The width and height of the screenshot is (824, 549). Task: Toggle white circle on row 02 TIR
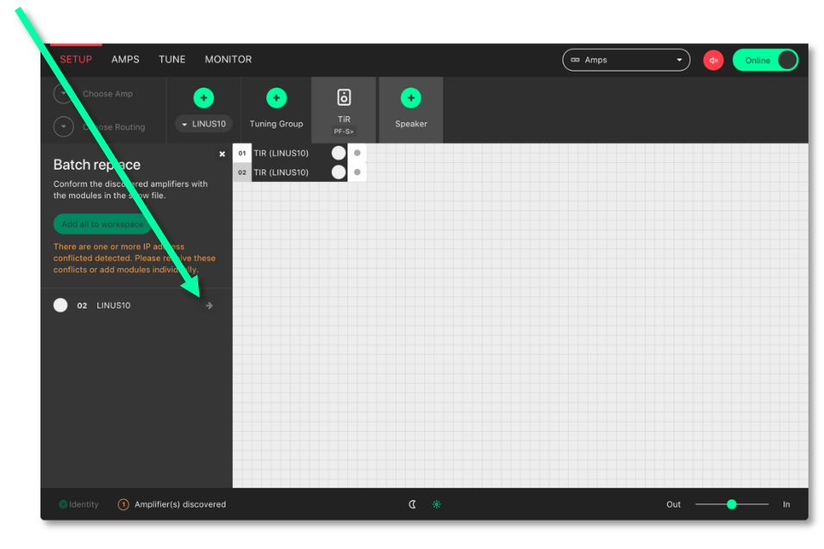338,172
